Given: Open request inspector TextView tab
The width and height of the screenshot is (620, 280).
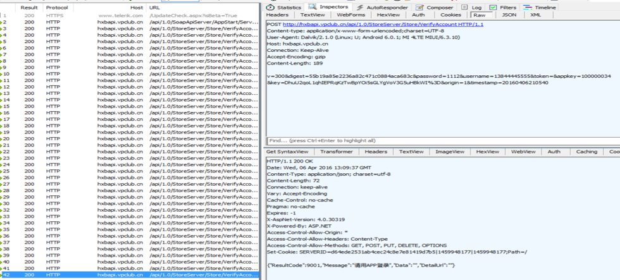Looking at the screenshot, I should 313,15.
